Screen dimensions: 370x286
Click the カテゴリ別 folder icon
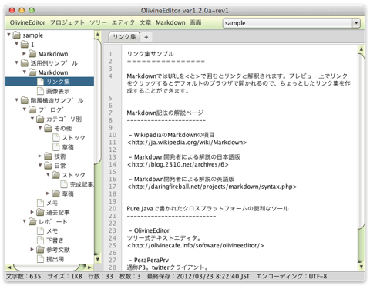tap(40, 119)
